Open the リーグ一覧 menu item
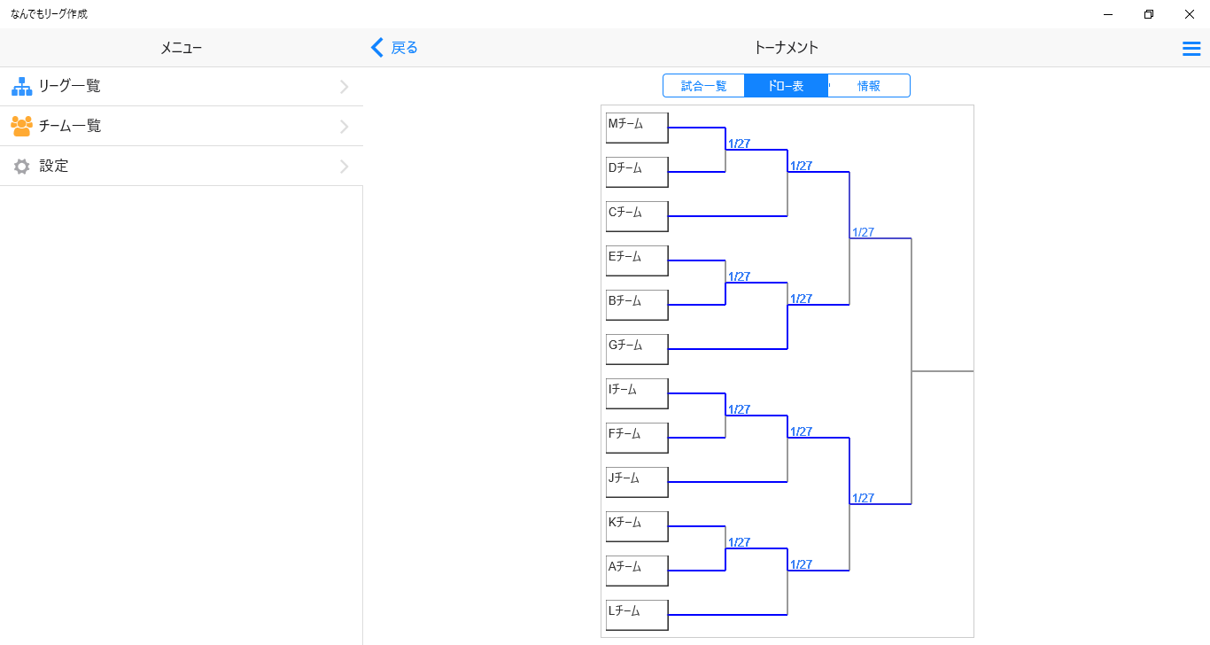 (69, 87)
